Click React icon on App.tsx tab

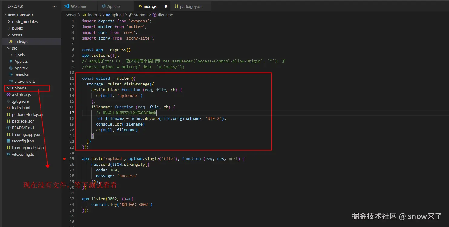pyautogui.click(x=104, y=6)
